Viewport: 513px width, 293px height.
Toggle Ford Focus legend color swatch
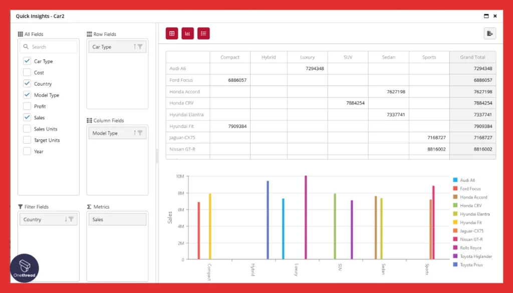[455, 188]
